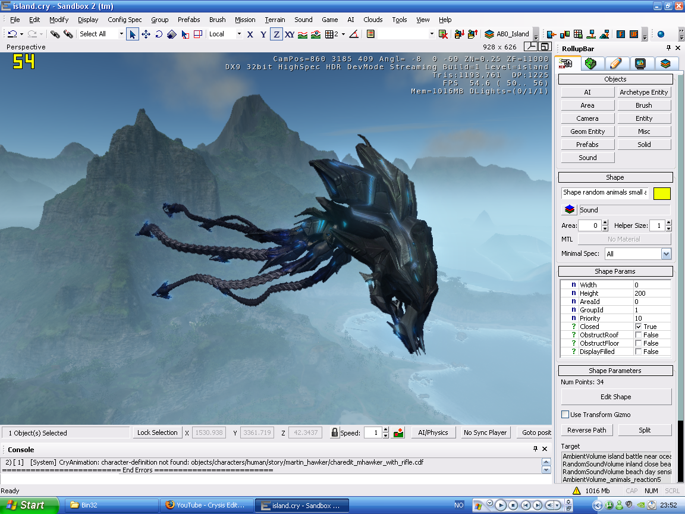The image size is (685, 514).
Task: Constrain movement to the XY plane
Action: click(289, 34)
